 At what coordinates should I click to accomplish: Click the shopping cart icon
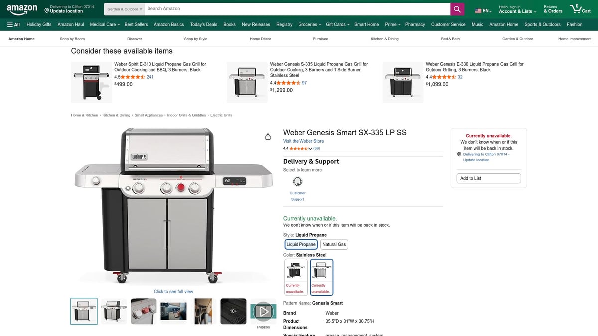pyautogui.click(x=576, y=9)
